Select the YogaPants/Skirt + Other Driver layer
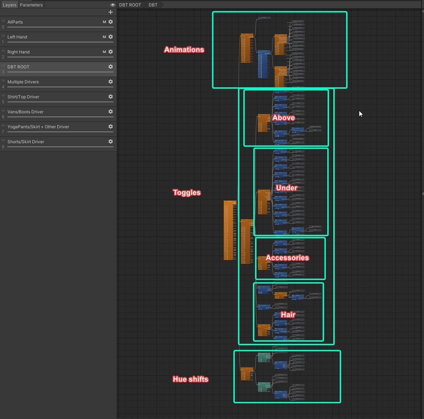424x419 pixels. [38, 127]
